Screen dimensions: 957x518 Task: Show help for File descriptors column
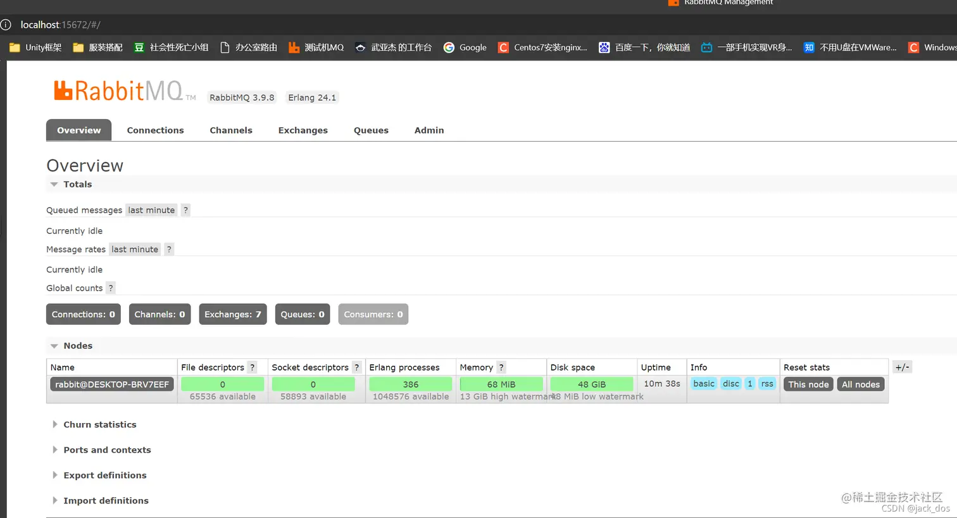click(252, 367)
